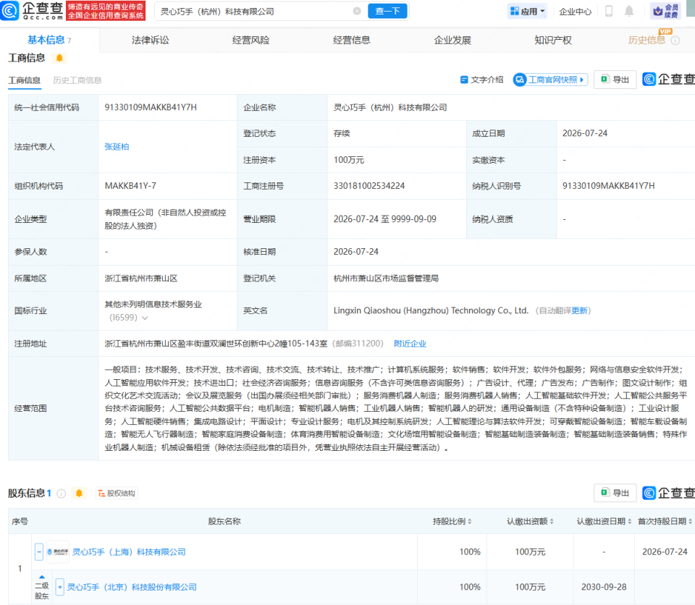
Task: Export shareholder info with 导出 button
Action: pos(615,493)
